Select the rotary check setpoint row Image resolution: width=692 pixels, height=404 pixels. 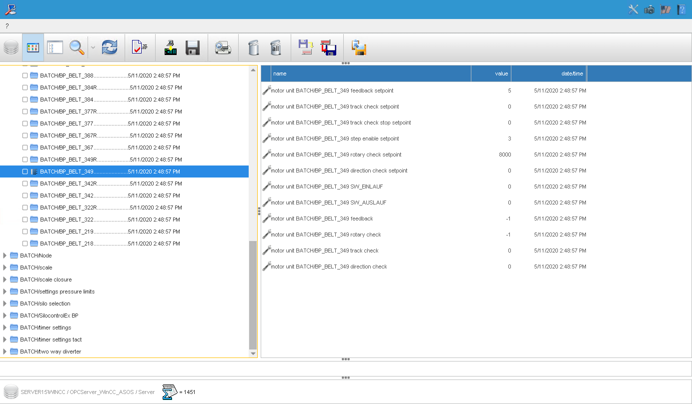pyautogui.click(x=424, y=154)
